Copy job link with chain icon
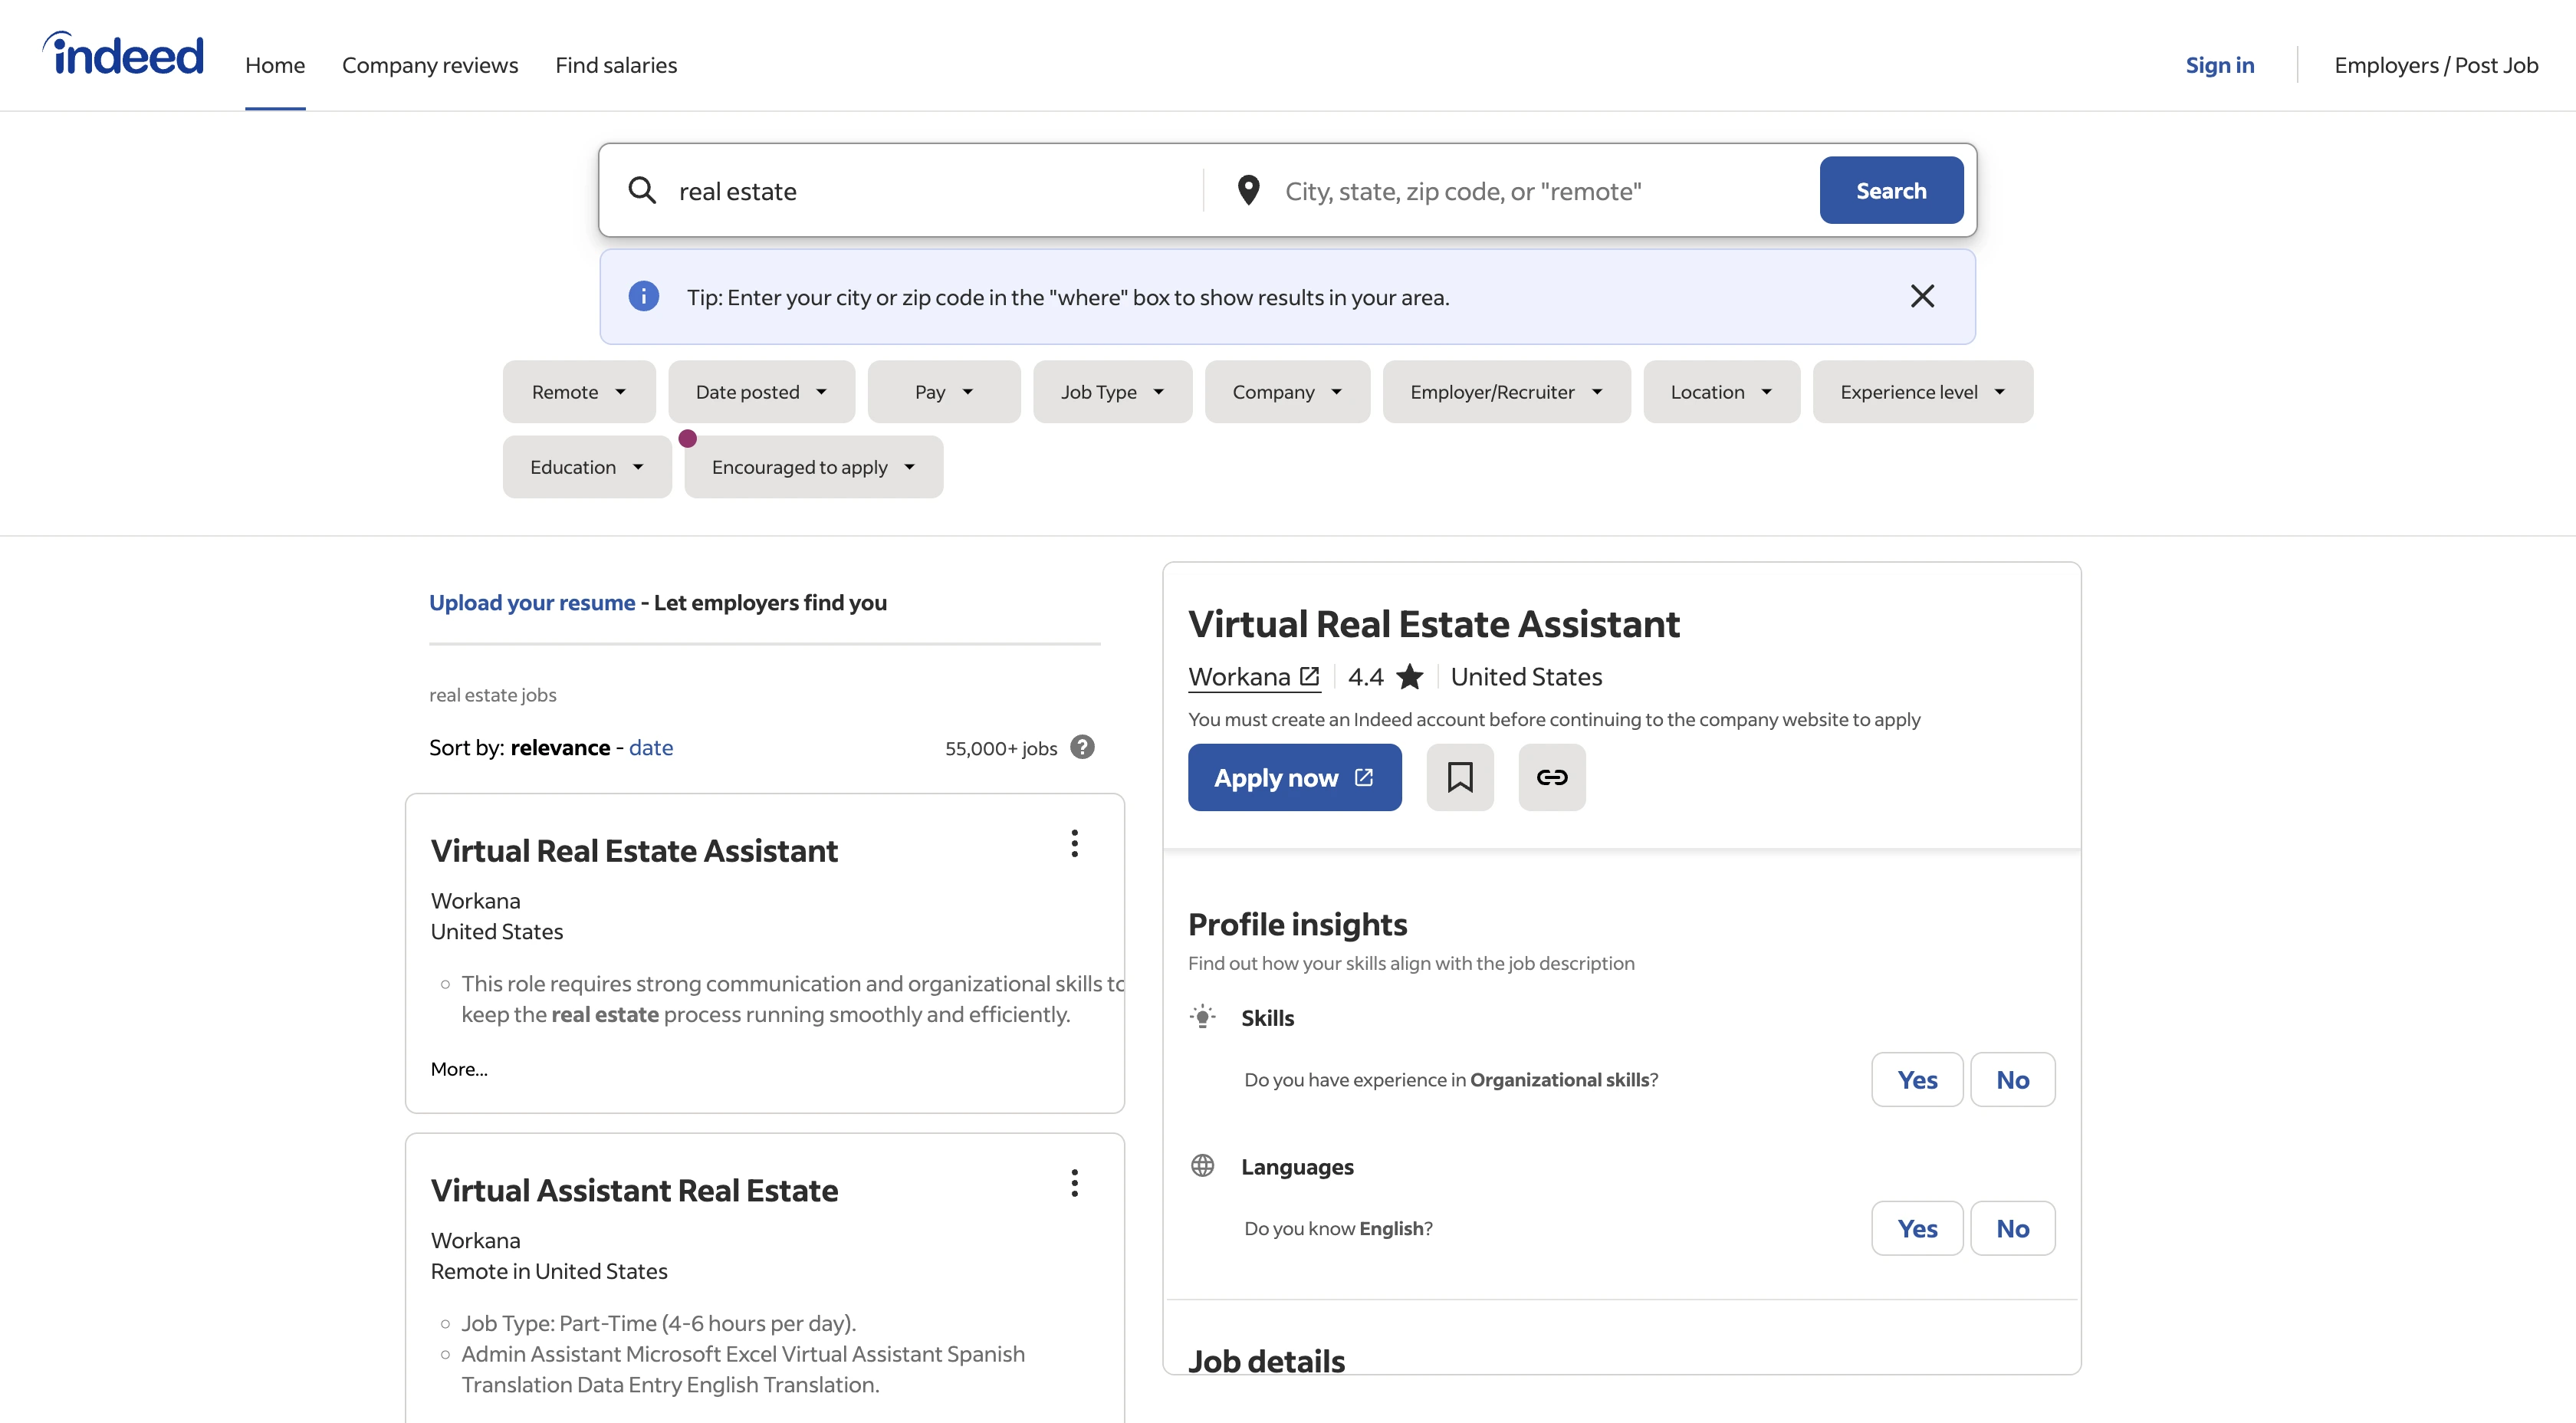 [1551, 777]
